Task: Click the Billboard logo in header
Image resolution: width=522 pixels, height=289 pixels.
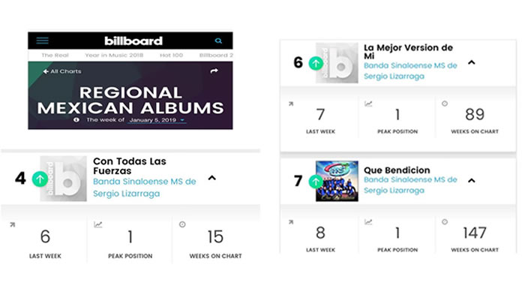Action: point(133,41)
